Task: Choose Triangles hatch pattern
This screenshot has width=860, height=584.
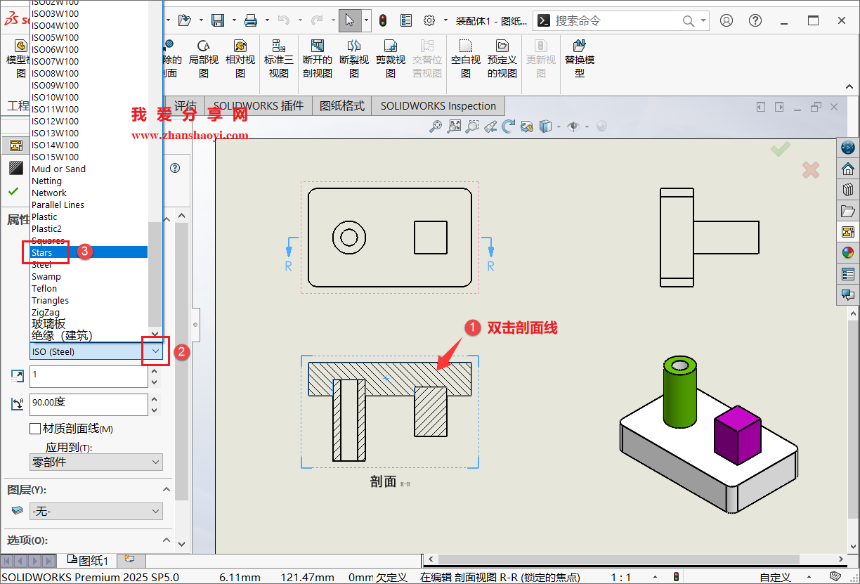Action: click(89, 300)
